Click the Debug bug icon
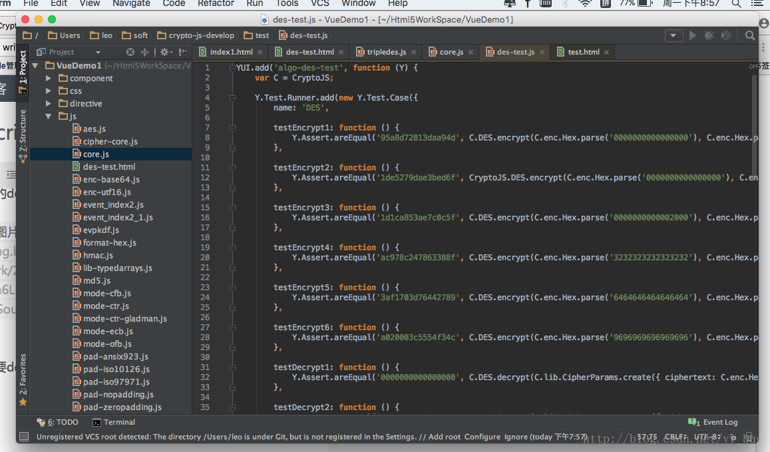 709,35
